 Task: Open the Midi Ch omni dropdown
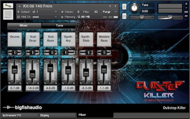point(37,17)
